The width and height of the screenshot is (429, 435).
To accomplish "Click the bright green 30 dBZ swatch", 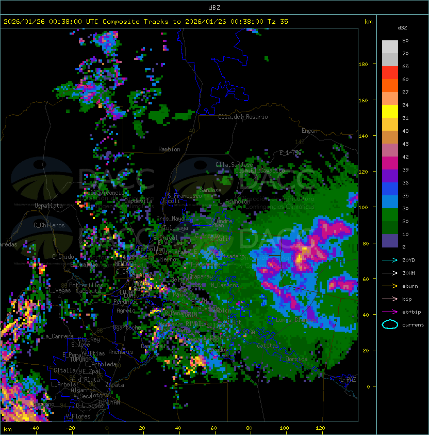I will click(390, 215).
